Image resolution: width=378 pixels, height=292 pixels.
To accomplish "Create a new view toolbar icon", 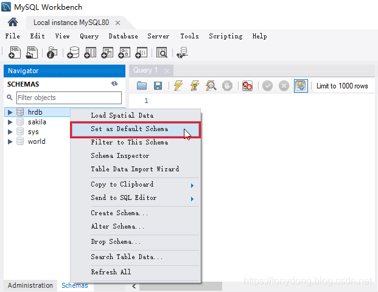I will [x=107, y=52].
